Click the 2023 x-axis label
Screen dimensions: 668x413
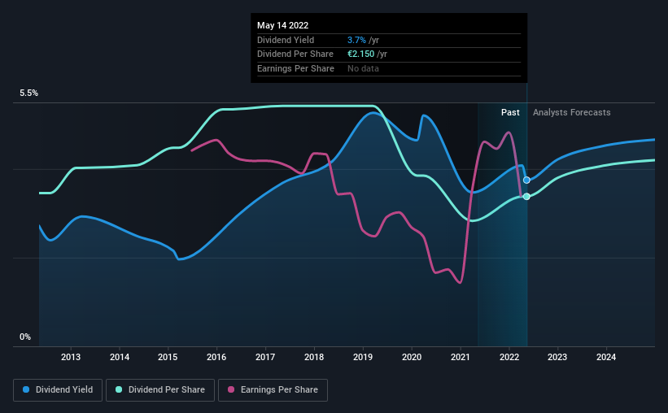point(557,357)
